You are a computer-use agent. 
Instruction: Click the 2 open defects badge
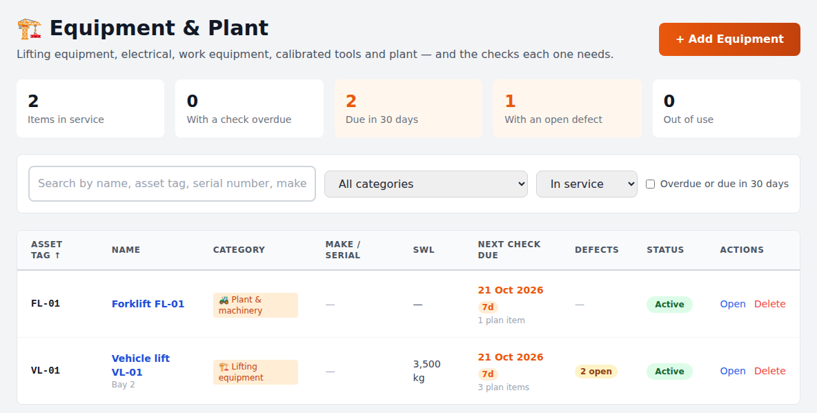pyautogui.click(x=596, y=372)
